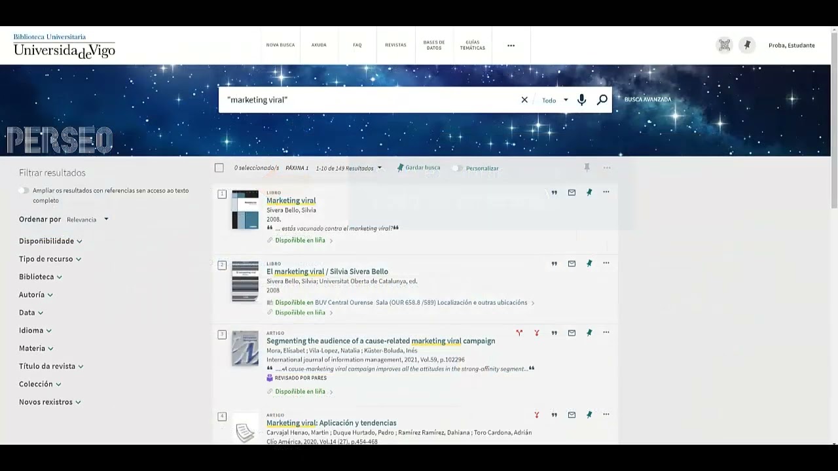
Task: Select result number 1 checkbox
Action: [x=222, y=194]
